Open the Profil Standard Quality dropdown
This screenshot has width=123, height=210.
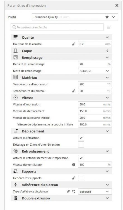(75, 17)
